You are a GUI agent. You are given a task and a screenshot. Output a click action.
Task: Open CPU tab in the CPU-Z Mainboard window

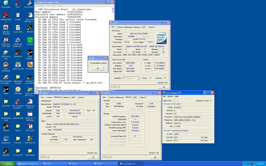42,98
